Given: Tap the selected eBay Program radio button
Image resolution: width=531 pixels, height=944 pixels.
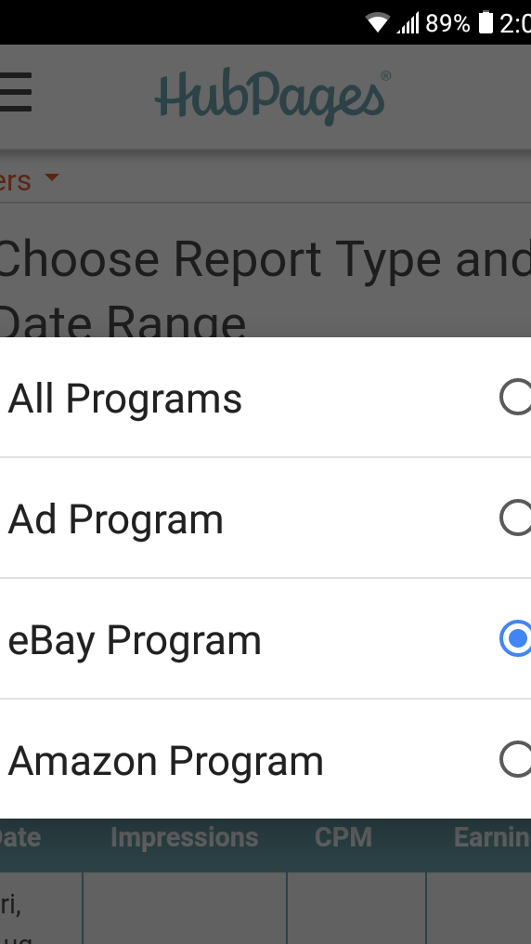Looking at the screenshot, I should [515, 638].
